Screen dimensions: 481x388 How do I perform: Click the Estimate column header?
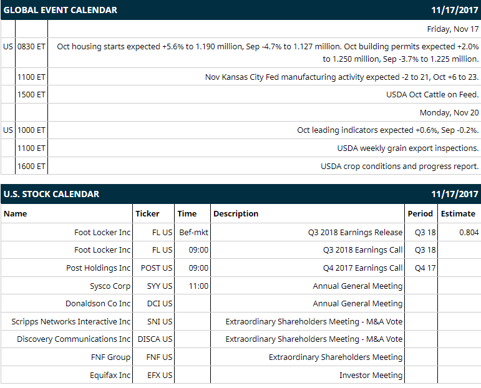tap(458, 214)
